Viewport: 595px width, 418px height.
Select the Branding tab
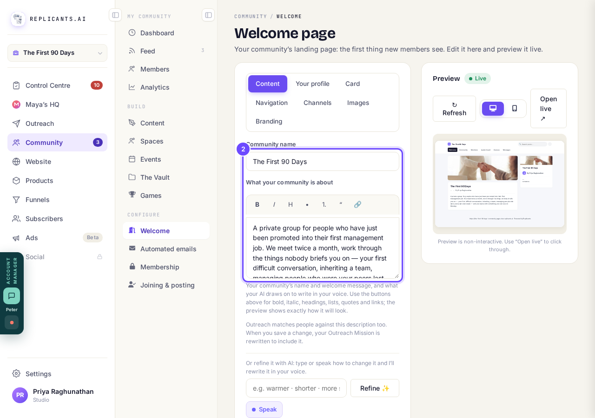pos(269,121)
